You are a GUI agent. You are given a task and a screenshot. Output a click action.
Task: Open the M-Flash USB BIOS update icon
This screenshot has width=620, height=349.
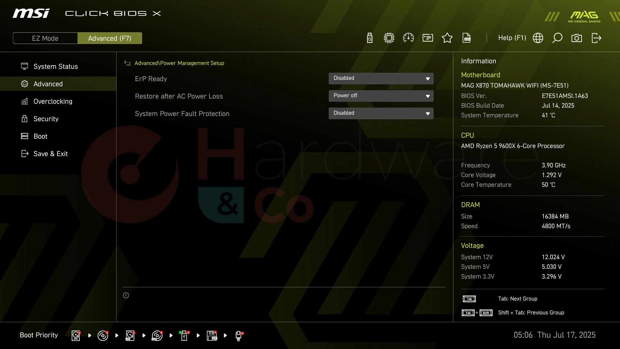coord(370,38)
